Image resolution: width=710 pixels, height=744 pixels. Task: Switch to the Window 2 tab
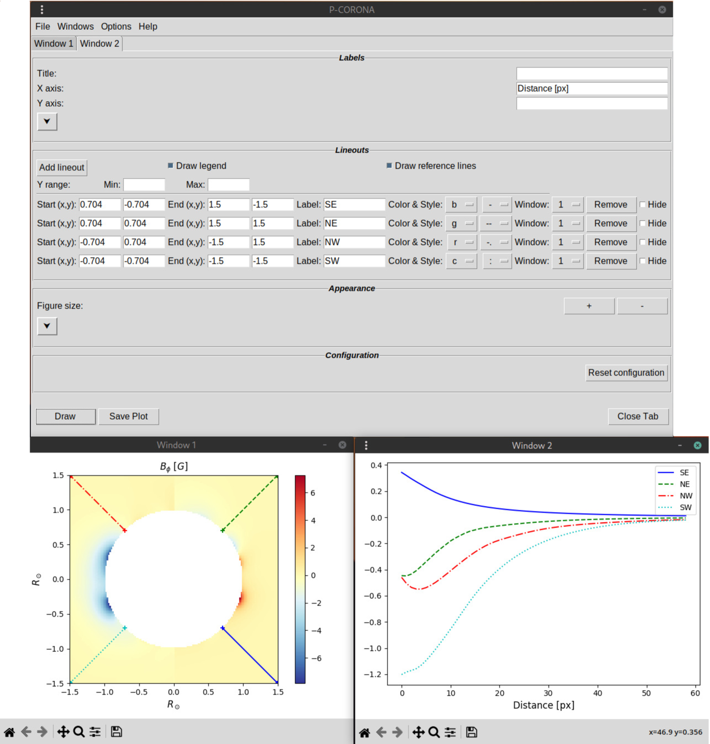click(x=100, y=44)
